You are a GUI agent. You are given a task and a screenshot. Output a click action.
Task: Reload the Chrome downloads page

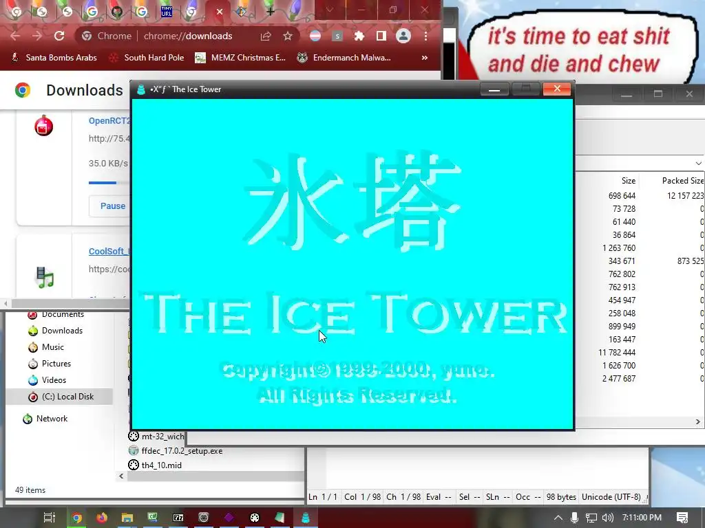point(59,36)
